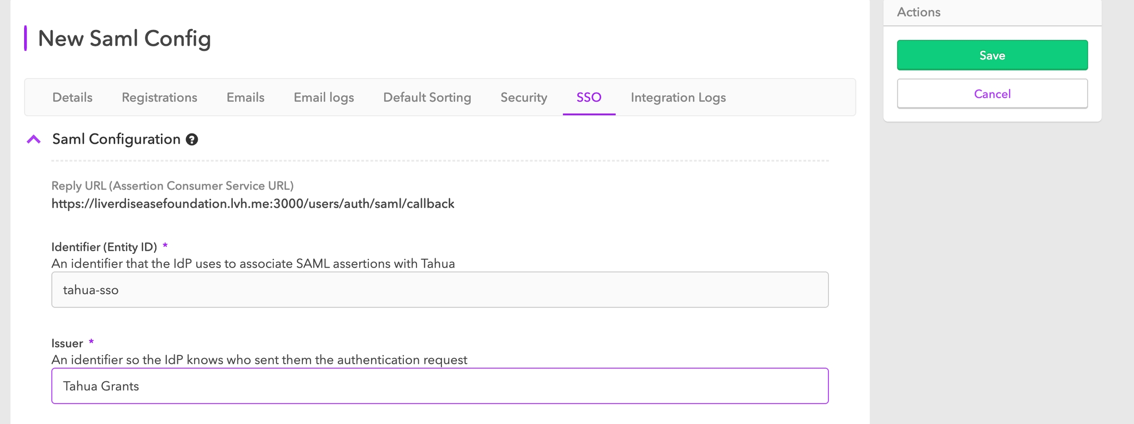Image resolution: width=1134 pixels, height=424 pixels.
Task: Click the Saml Configuration section title
Action: click(116, 139)
